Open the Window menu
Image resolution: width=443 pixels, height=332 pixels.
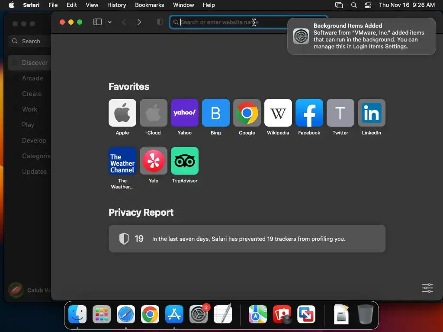[183, 5]
